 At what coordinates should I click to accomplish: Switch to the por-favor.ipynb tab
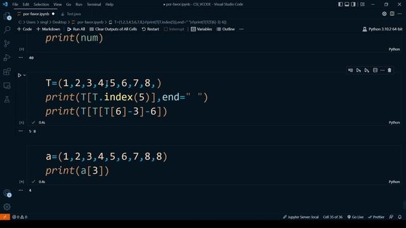point(36,14)
